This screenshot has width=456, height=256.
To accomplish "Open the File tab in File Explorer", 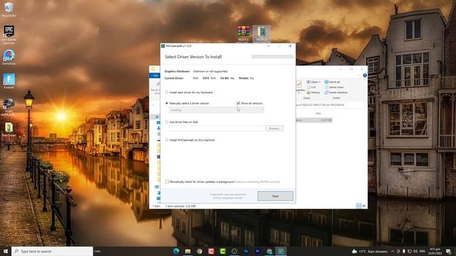I will point(155,76).
